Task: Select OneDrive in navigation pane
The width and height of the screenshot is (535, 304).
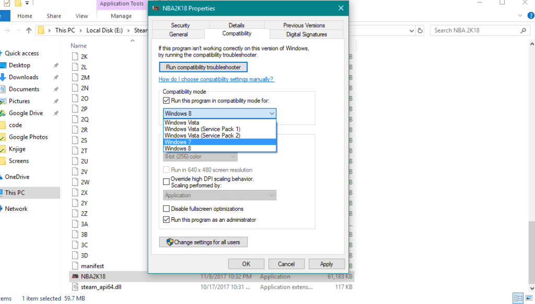Action: (x=17, y=177)
